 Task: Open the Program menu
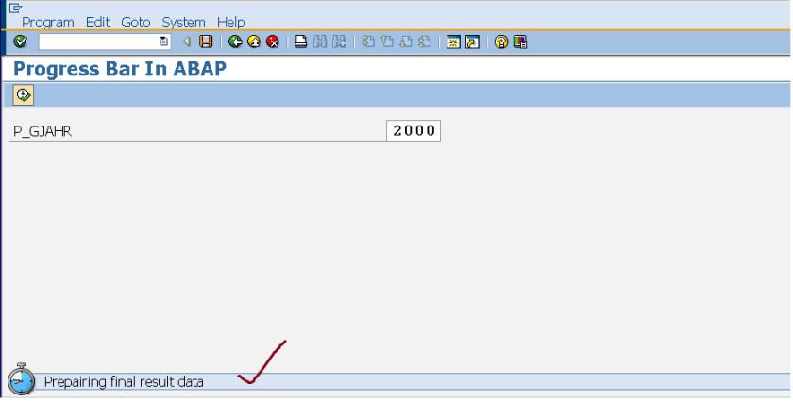(x=47, y=23)
